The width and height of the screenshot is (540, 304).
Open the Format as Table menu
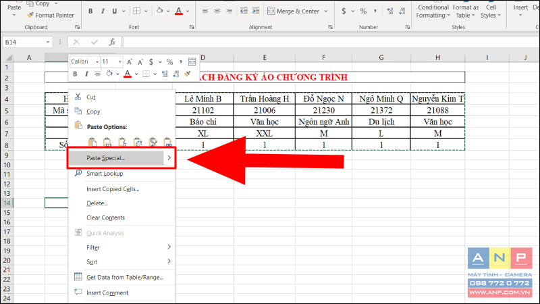pos(465,11)
